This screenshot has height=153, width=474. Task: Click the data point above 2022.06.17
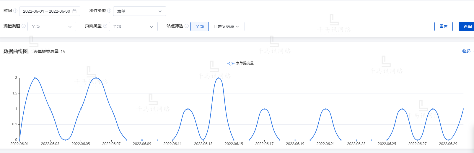264,109
